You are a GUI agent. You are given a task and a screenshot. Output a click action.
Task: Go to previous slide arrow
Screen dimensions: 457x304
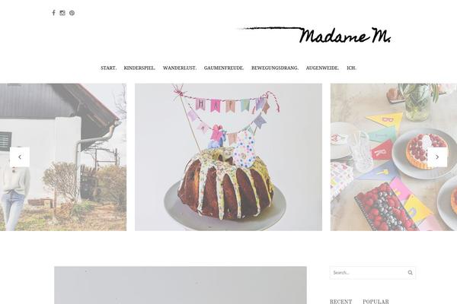point(20,157)
